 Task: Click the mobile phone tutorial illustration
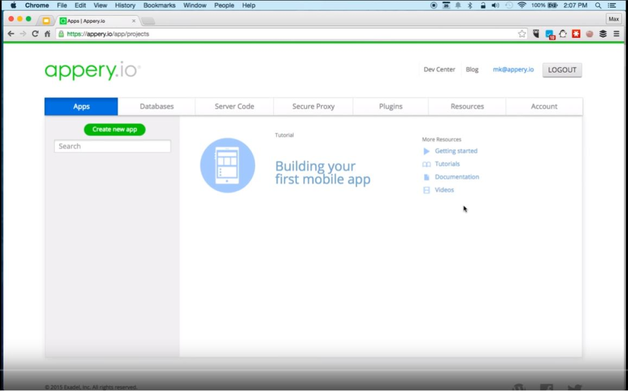(227, 165)
